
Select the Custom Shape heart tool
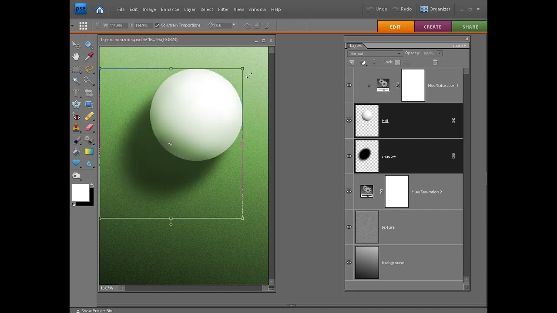pyautogui.click(x=76, y=163)
